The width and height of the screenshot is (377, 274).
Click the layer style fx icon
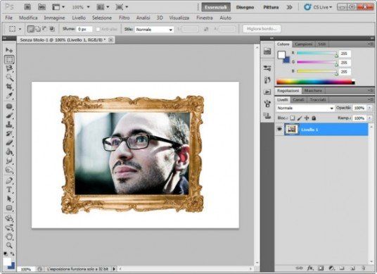[x=310, y=268]
